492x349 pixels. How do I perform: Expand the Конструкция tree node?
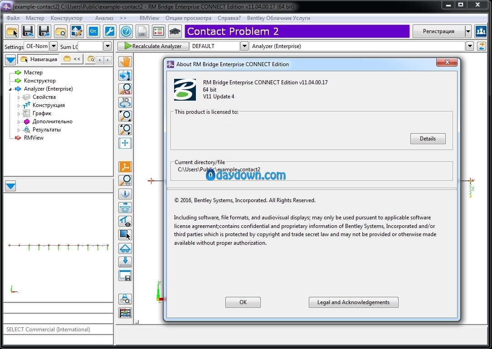pos(19,105)
